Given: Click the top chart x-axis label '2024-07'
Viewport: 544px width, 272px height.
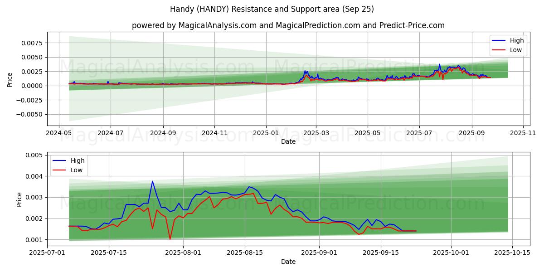Looking at the screenshot, I should coord(111,134).
